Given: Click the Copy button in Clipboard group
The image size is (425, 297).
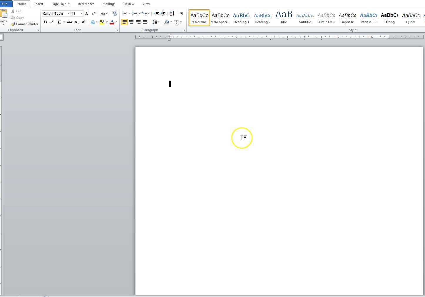Looking at the screenshot, I should tap(17, 18).
